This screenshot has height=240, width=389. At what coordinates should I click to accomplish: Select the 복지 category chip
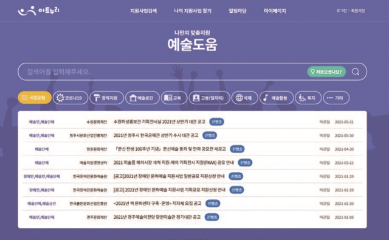click(308, 98)
